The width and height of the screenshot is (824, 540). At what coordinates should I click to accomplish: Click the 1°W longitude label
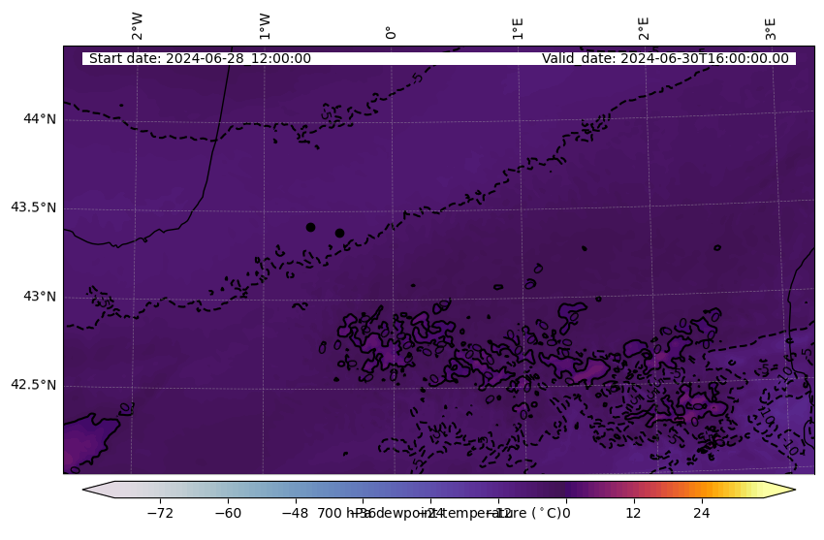(265, 26)
